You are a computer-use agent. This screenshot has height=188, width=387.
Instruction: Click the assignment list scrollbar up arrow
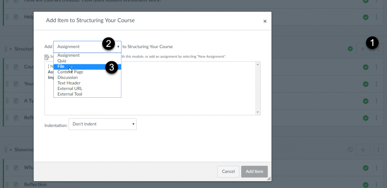pyautogui.click(x=257, y=64)
